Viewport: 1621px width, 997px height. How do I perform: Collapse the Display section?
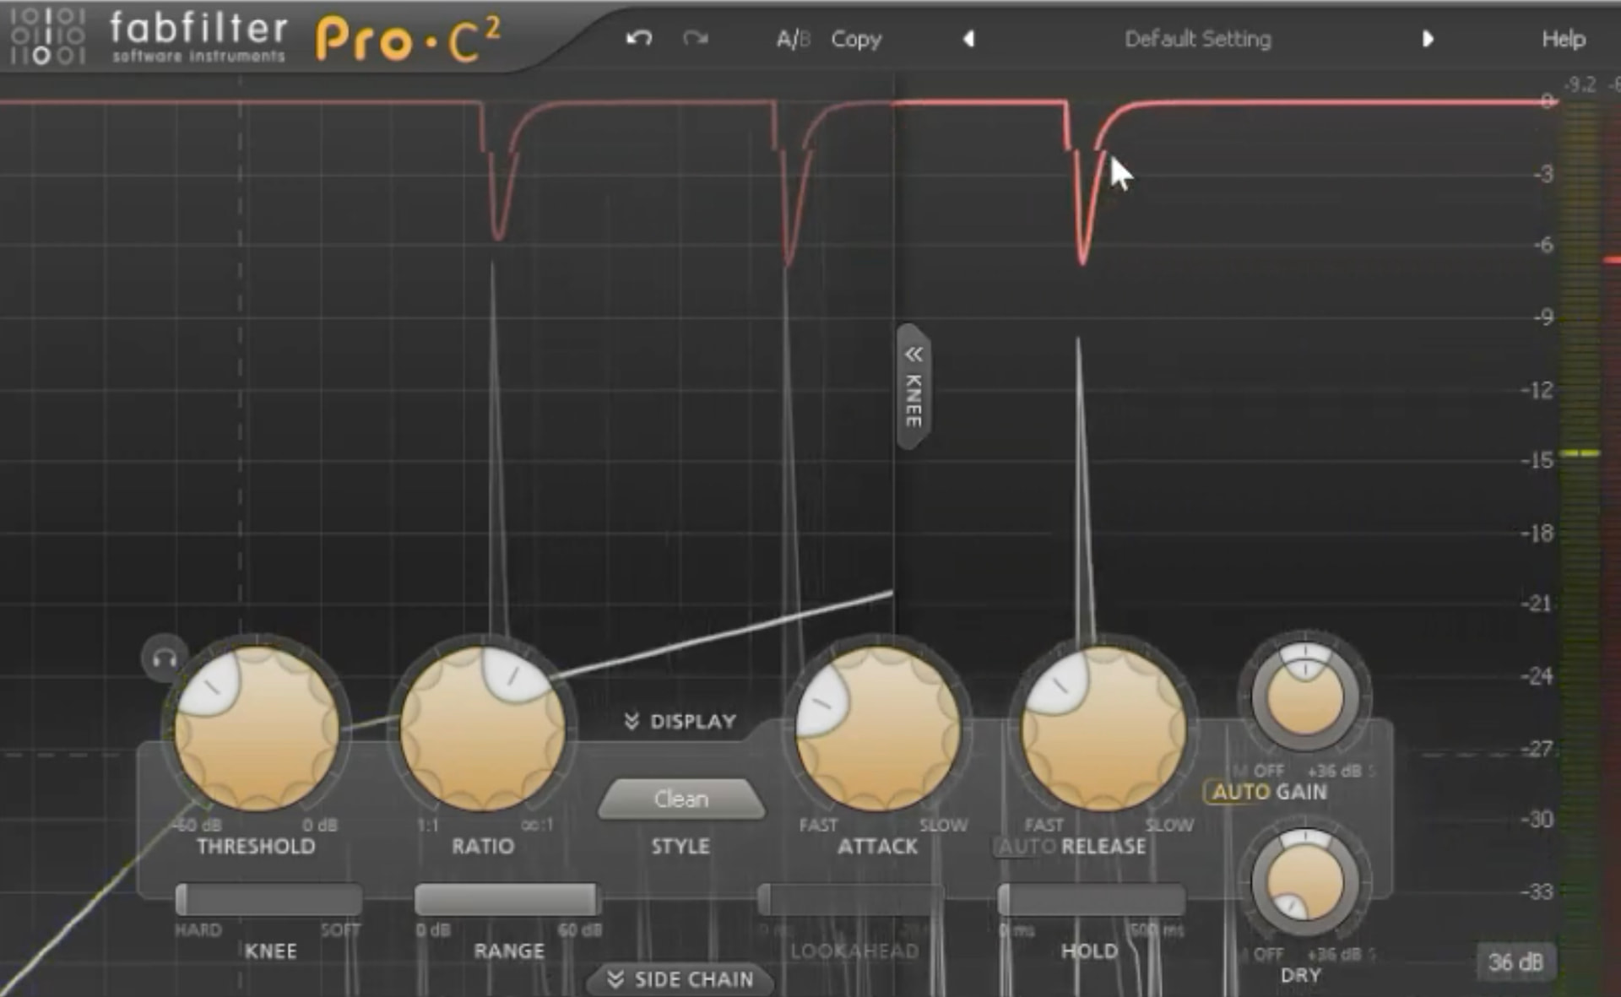pos(680,721)
